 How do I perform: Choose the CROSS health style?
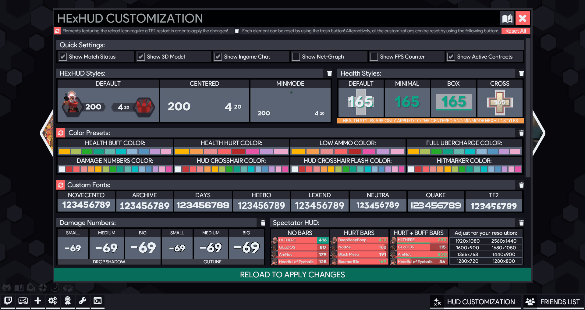[x=500, y=98]
